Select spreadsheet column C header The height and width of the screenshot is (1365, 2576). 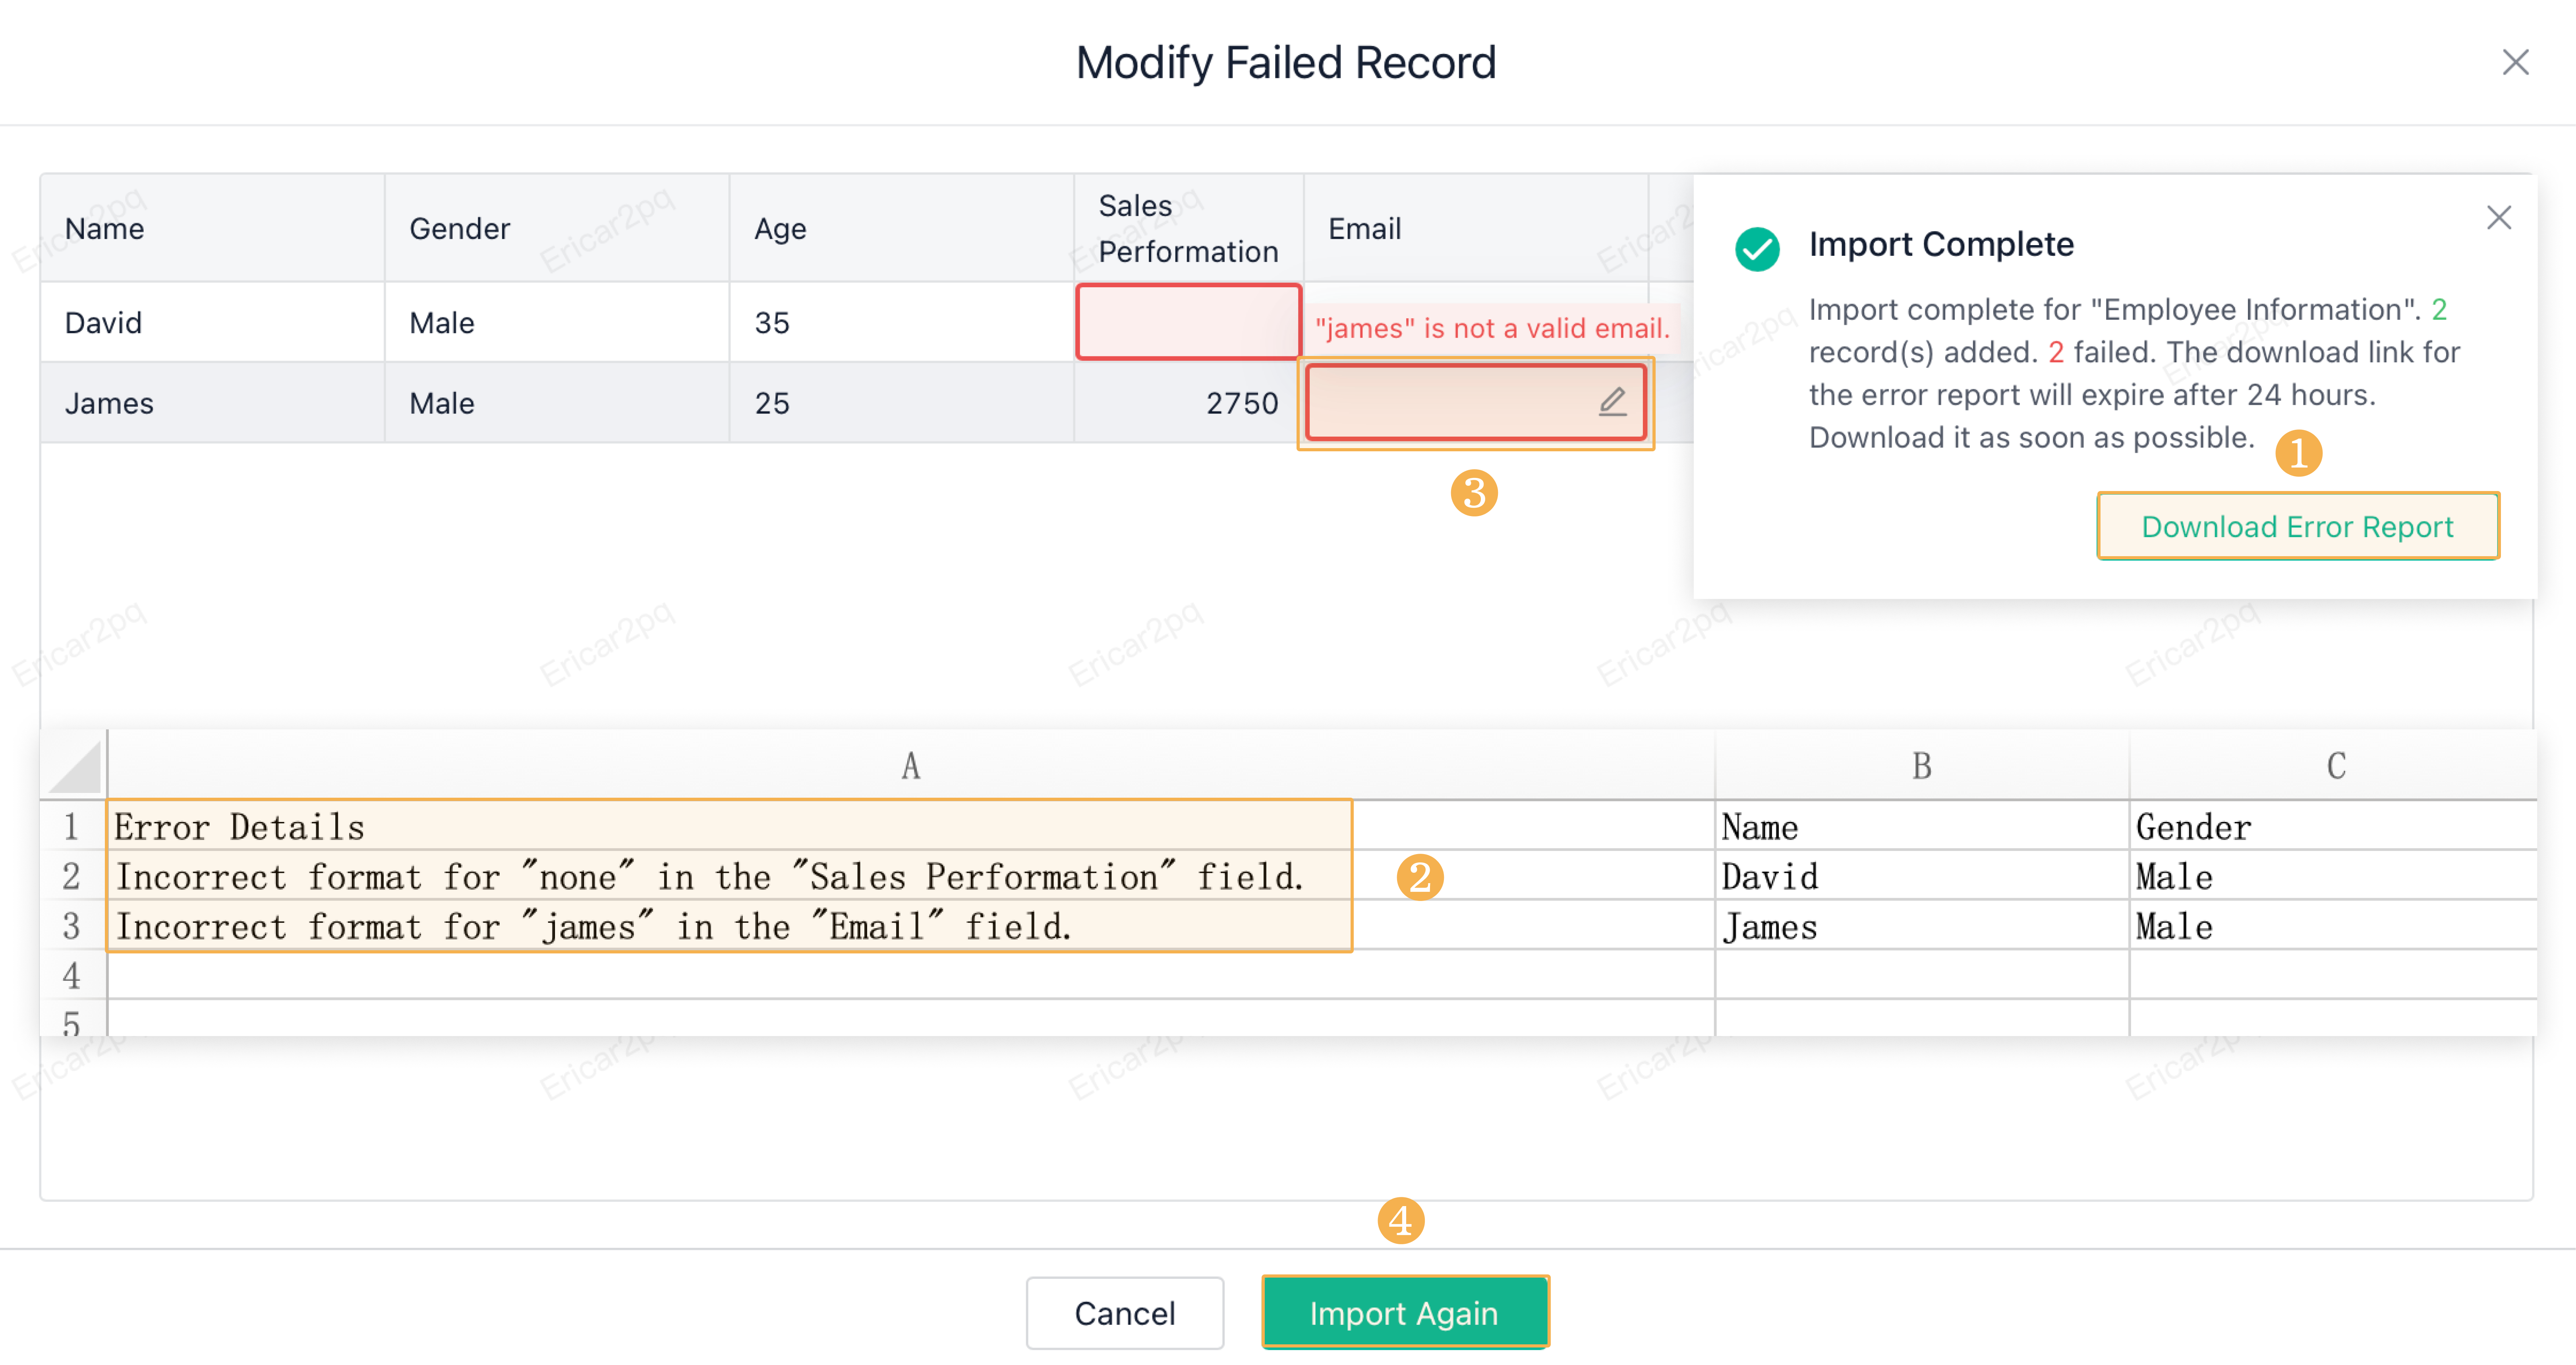click(x=2334, y=766)
